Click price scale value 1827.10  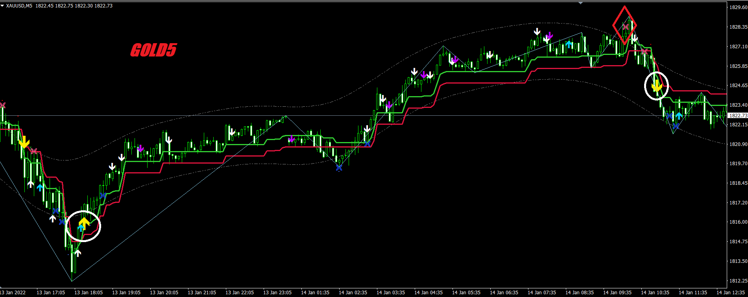(x=739, y=46)
